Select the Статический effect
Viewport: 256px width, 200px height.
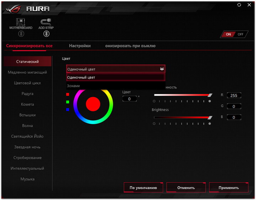[x=27, y=62]
